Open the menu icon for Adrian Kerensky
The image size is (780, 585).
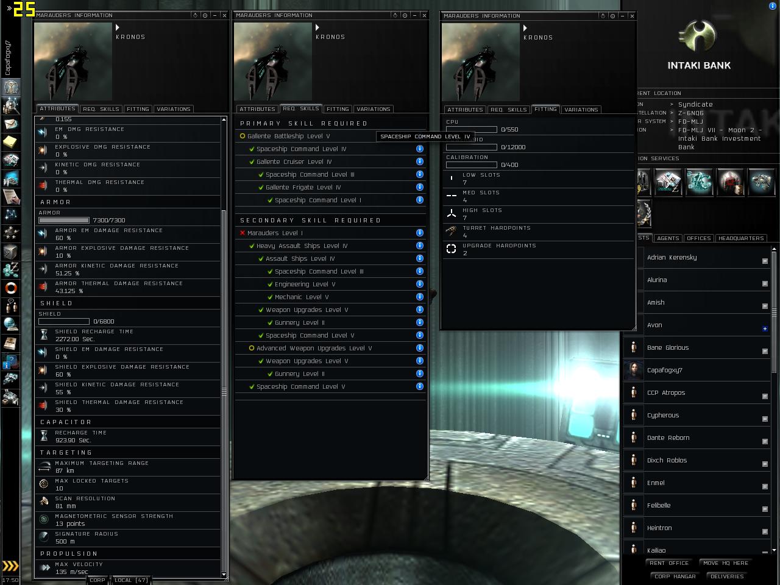[765, 261]
